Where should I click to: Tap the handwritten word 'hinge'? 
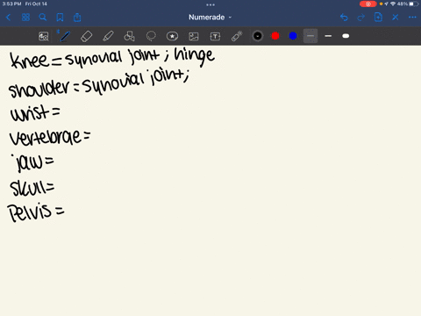[195, 57]
